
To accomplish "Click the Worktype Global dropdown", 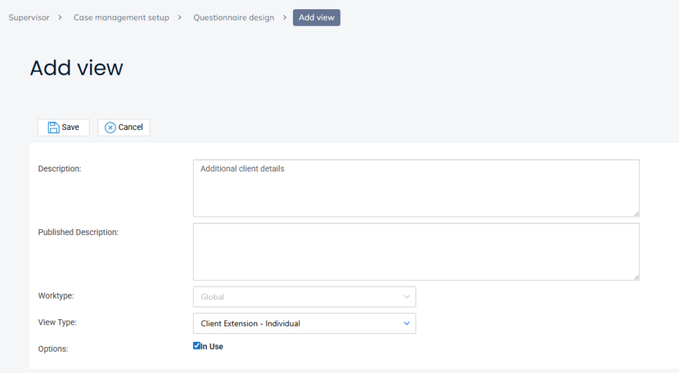I will point(304,297).
